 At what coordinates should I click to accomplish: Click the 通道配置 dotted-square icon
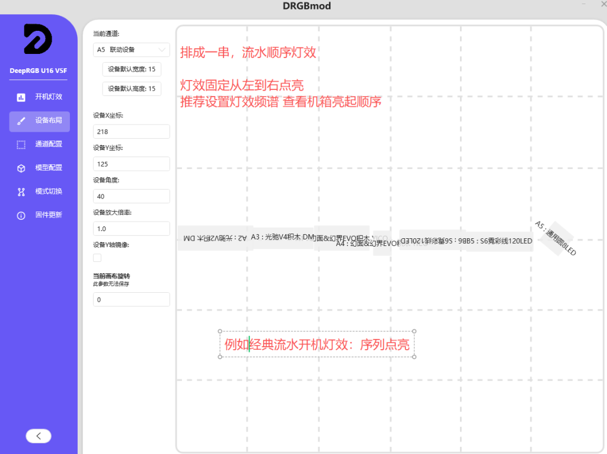click(x=21, y=145)
